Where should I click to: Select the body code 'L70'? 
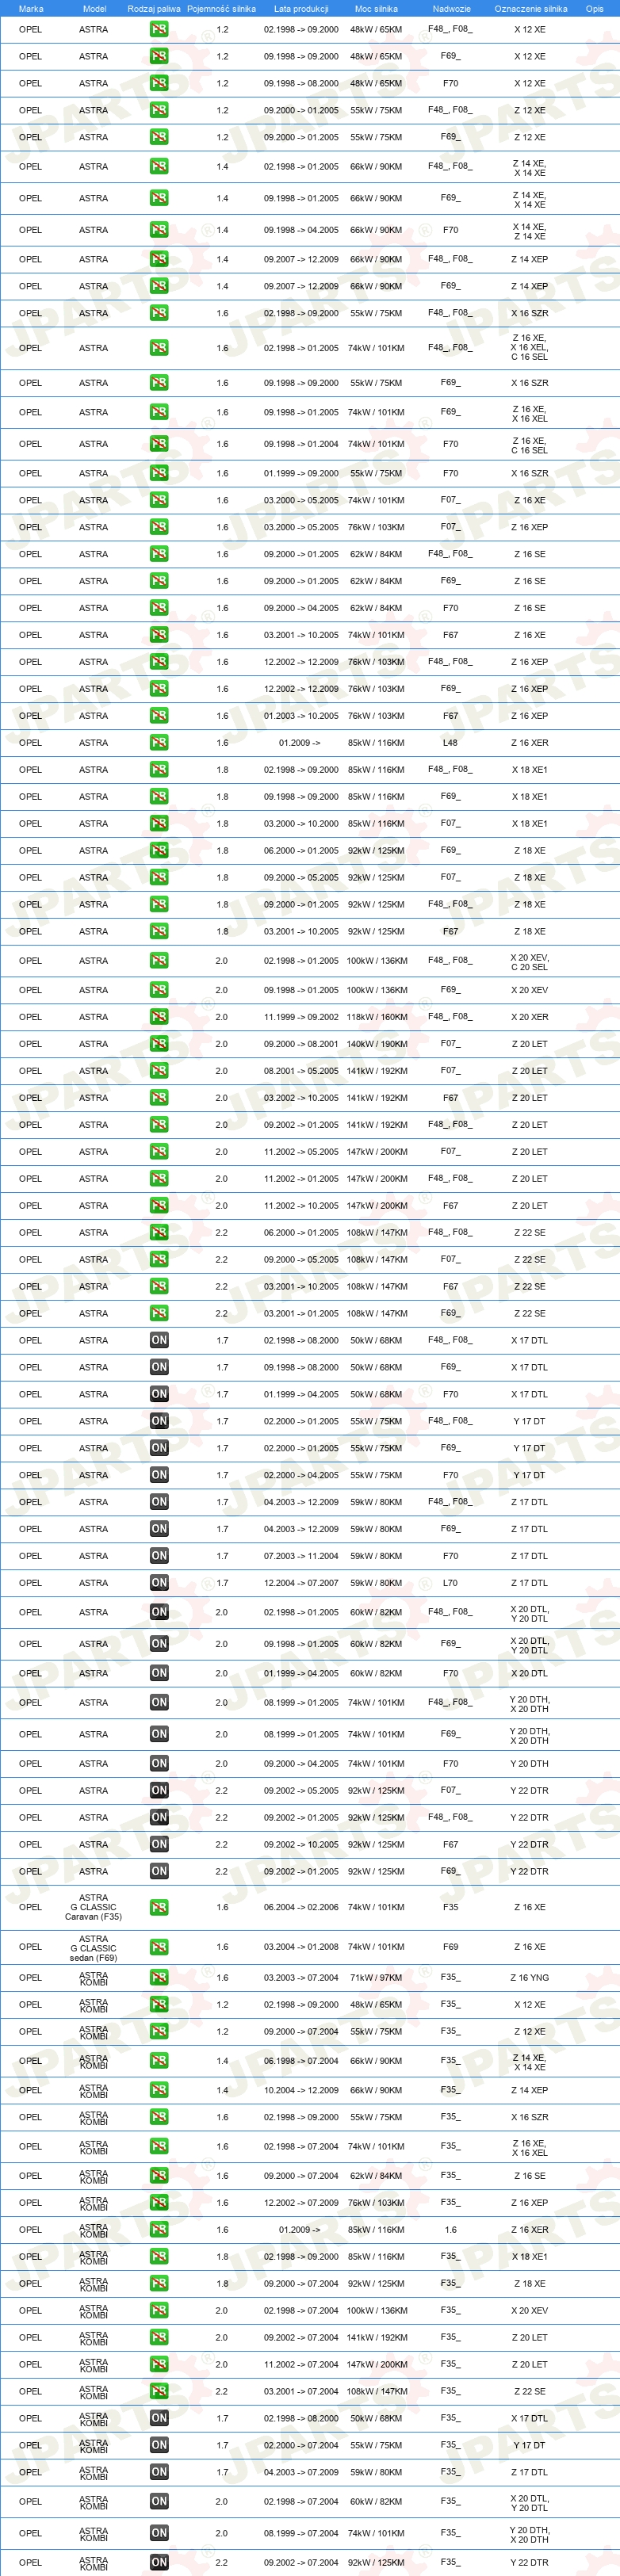click(451, 1583)
